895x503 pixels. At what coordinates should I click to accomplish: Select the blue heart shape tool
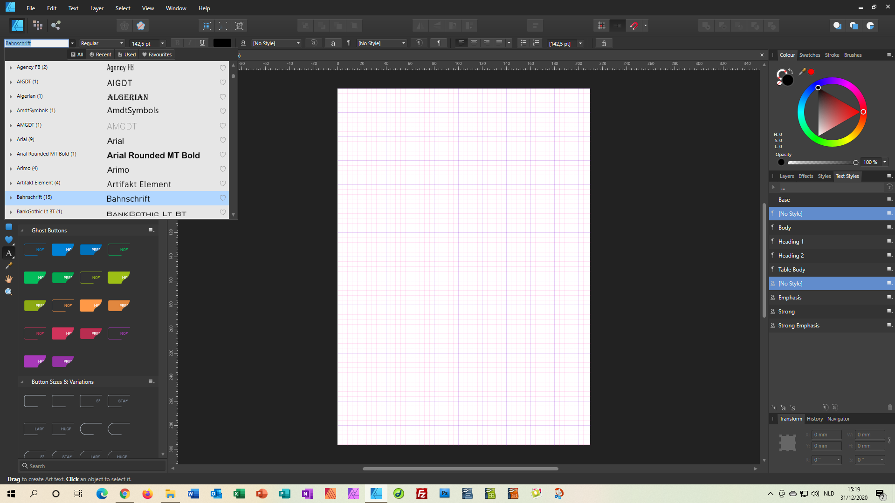8,240
